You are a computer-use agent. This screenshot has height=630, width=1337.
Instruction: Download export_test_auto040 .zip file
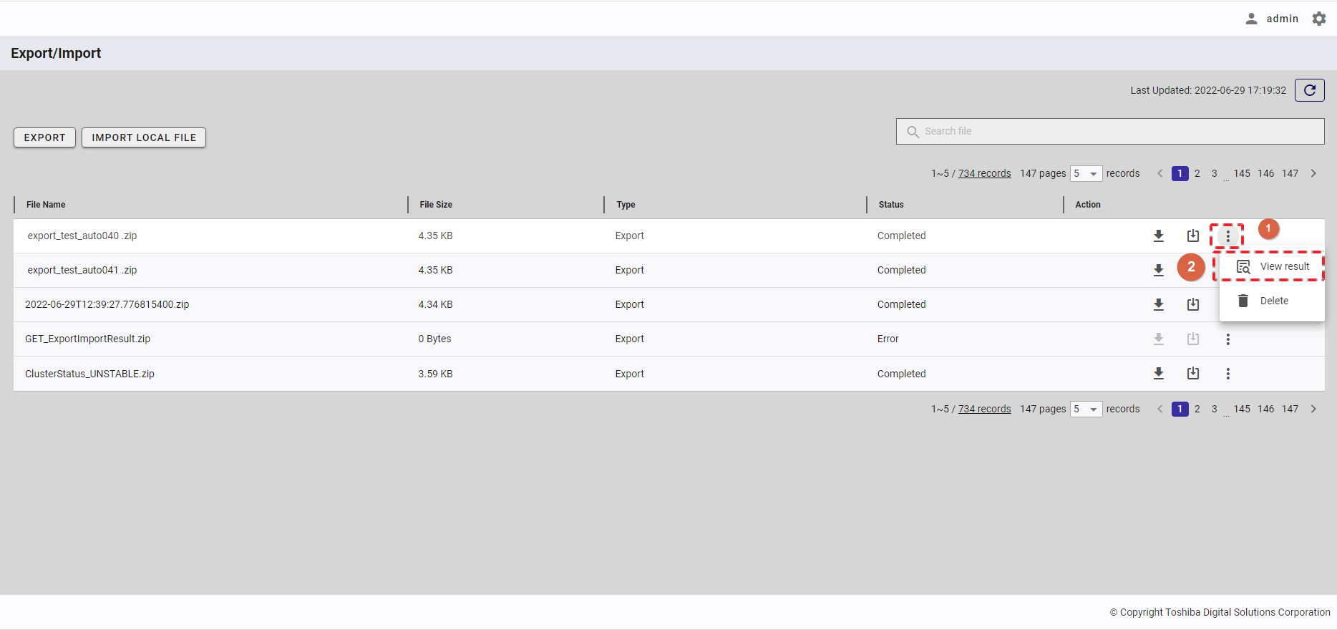pos(1158,236)
